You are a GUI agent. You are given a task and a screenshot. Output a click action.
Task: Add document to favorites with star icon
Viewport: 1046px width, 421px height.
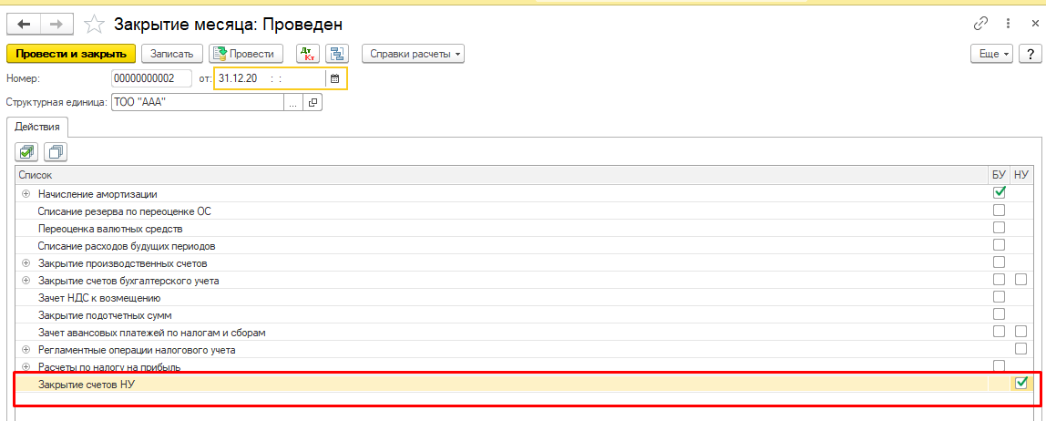(x=94, y=25)
